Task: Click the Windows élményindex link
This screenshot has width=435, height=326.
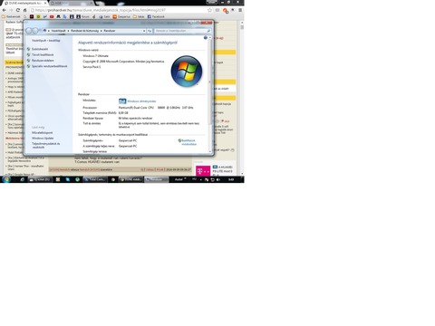Action: [141, 101]
